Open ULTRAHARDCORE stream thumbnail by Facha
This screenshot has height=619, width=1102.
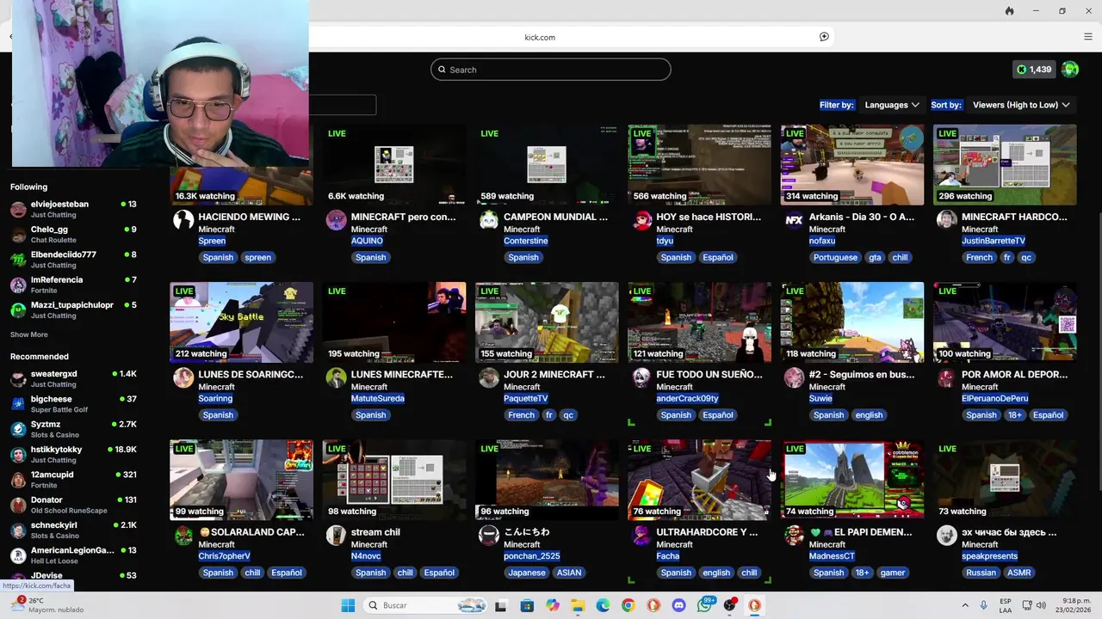point(699,480)
